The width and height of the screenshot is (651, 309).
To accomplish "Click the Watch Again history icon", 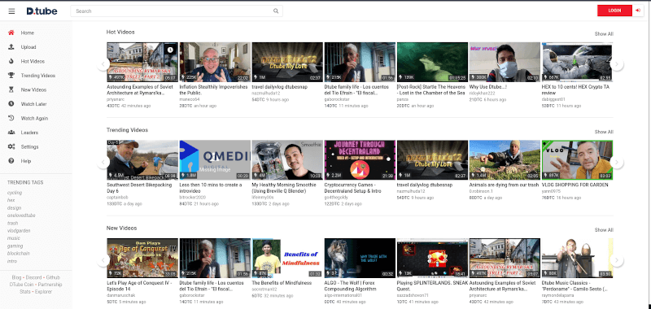I will [11, 118].
